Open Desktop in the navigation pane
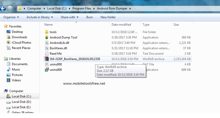The width and height of the screenshot is (220, 118). point(17,32)
